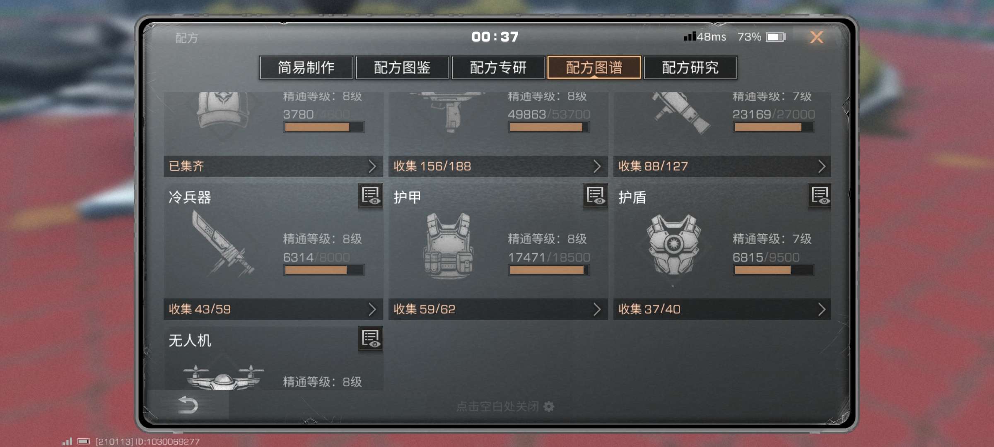The height and width of the screenshot is (447, 994).
Task: Expand the 已集齐 collection row
Action: pos(273,166)
